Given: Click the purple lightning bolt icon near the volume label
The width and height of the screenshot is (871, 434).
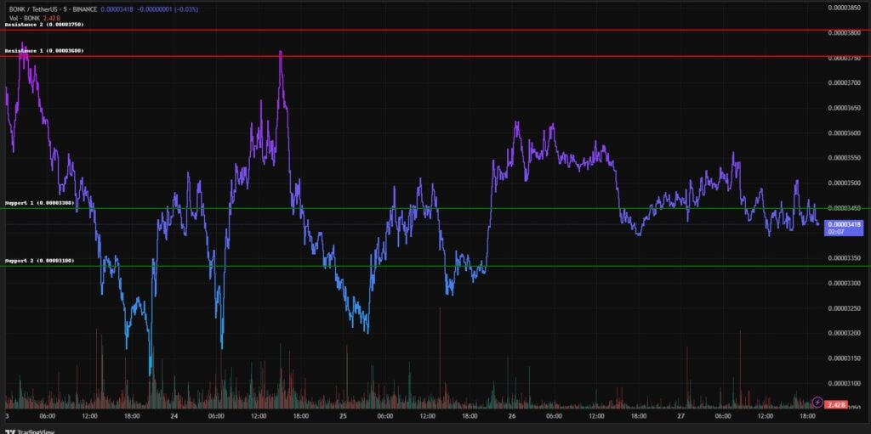Looking at the screenshot, I should 817,402.
